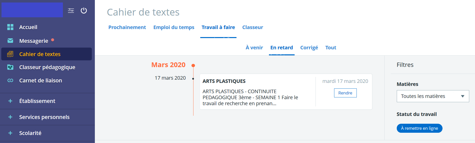475x143 pixels.
Task: Toggle the "À remettre en ligne" filter
Action: click(x=419, y=128)
